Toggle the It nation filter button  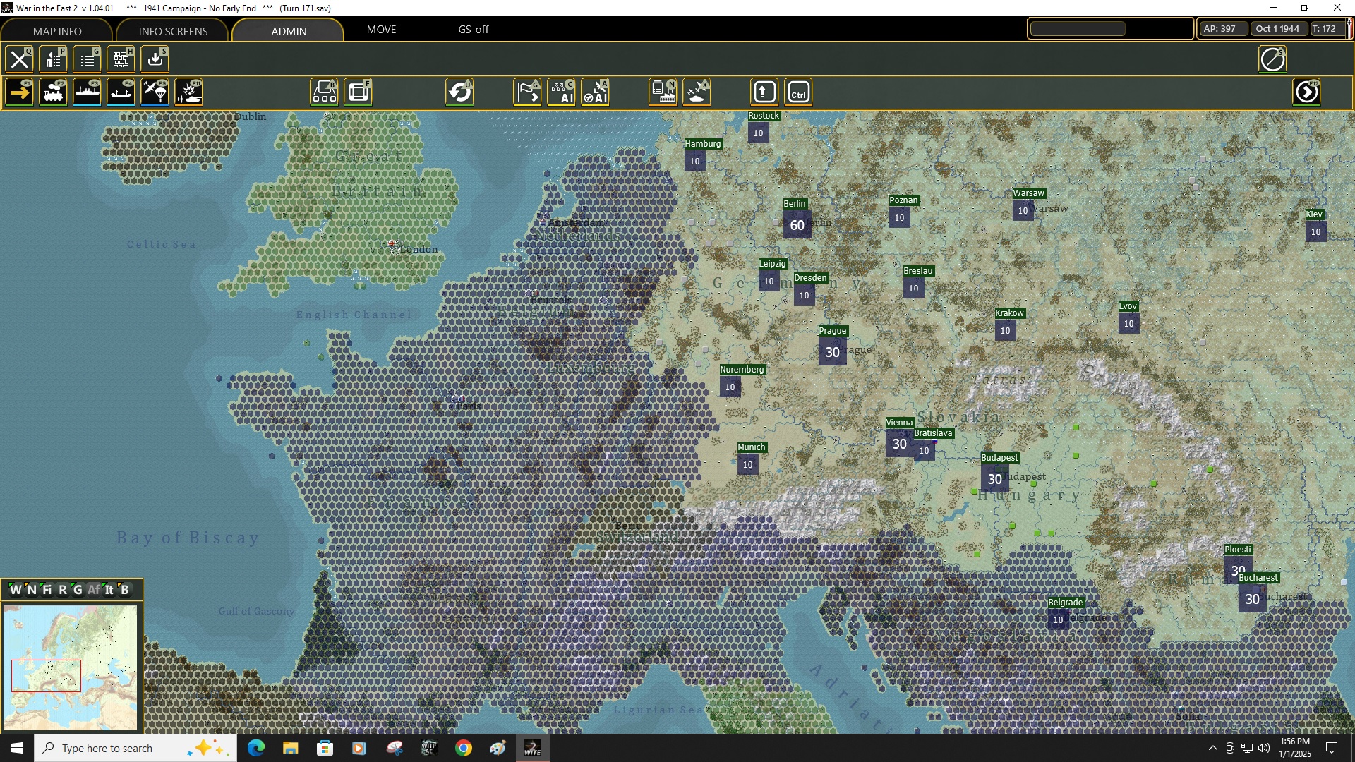coord(109,590)
